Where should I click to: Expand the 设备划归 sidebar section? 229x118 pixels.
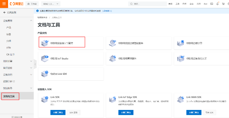(x=17, y=75)
